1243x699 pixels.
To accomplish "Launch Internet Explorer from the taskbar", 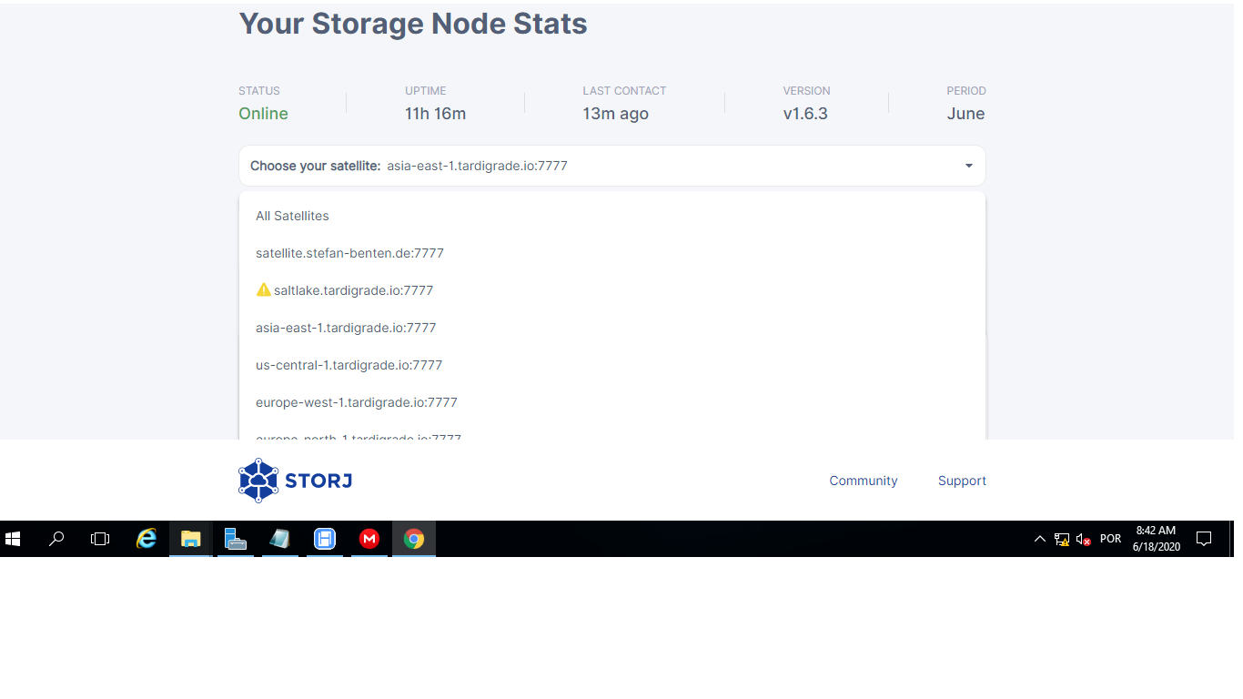I will [146, 539].
